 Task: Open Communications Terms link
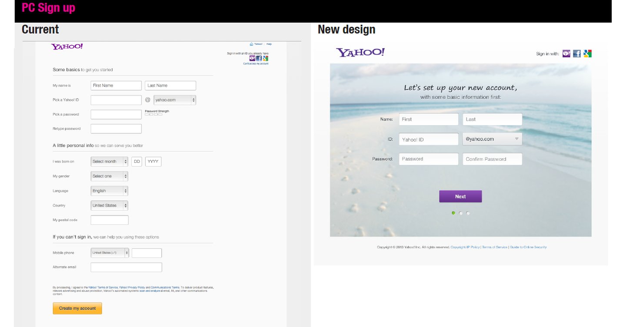pos(165,287)
